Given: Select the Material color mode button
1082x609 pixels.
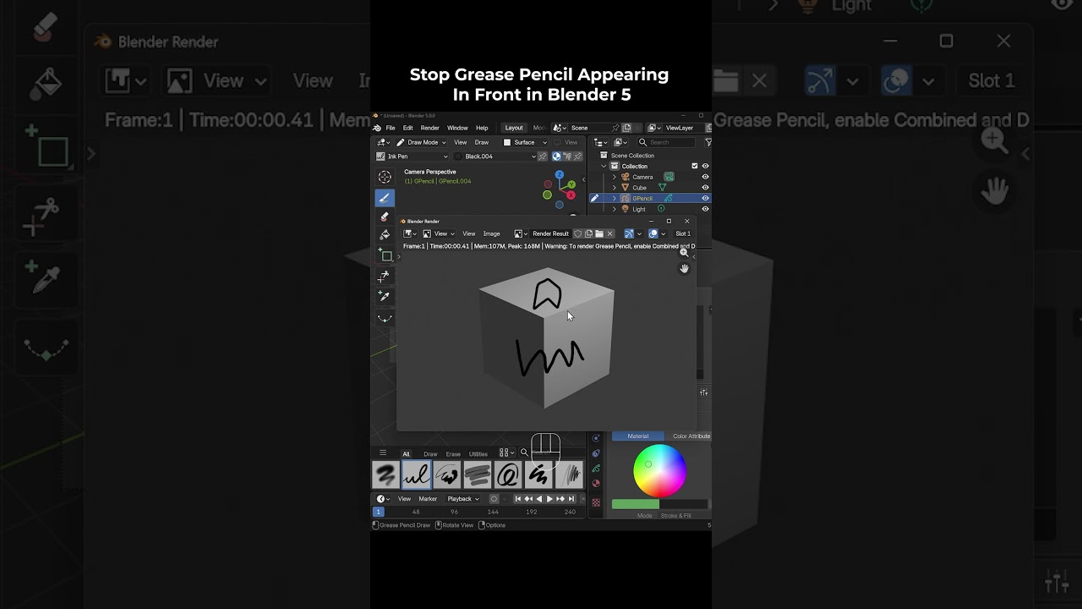Looking at the screenshot, I should tap(638, 436).
